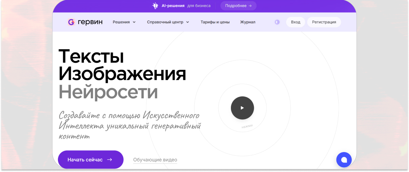Open the Обучающие видео link

pos(155,160)
